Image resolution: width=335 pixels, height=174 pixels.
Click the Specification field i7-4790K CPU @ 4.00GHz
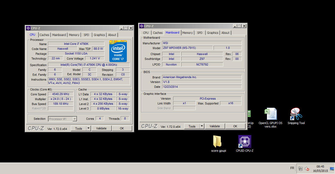coord(89,65)
